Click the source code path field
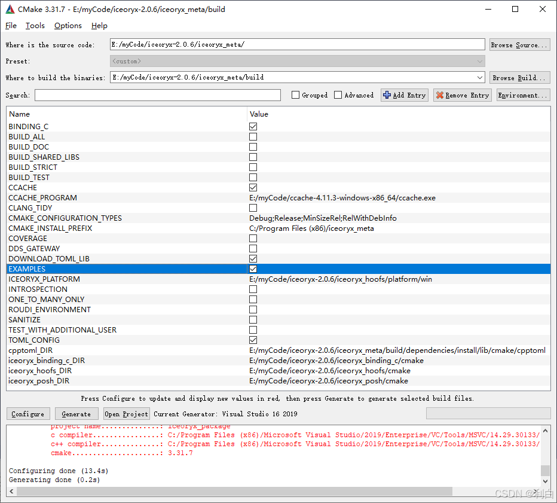 tap(298, 44)
